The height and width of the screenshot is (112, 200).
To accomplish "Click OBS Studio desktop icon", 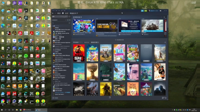I will pos(14,57).
